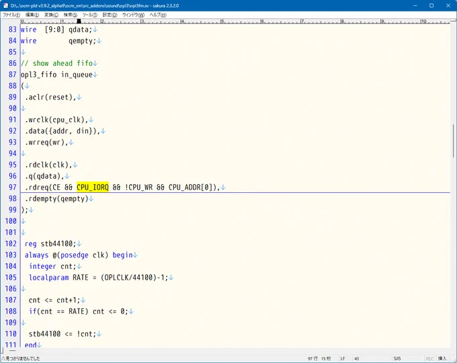
Task: Click the 'always @(posedge clk) begin' line
Action: (79, 255)
